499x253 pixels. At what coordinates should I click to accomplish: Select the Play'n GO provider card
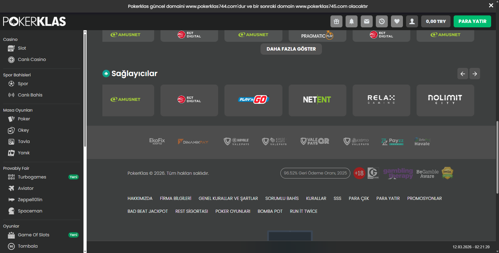[253, 100]
